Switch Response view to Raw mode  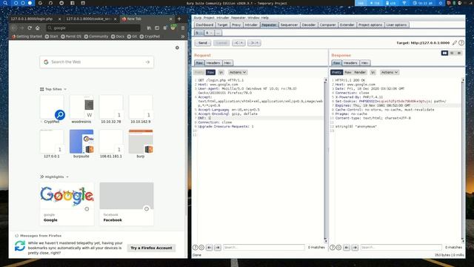click(348, 73)
